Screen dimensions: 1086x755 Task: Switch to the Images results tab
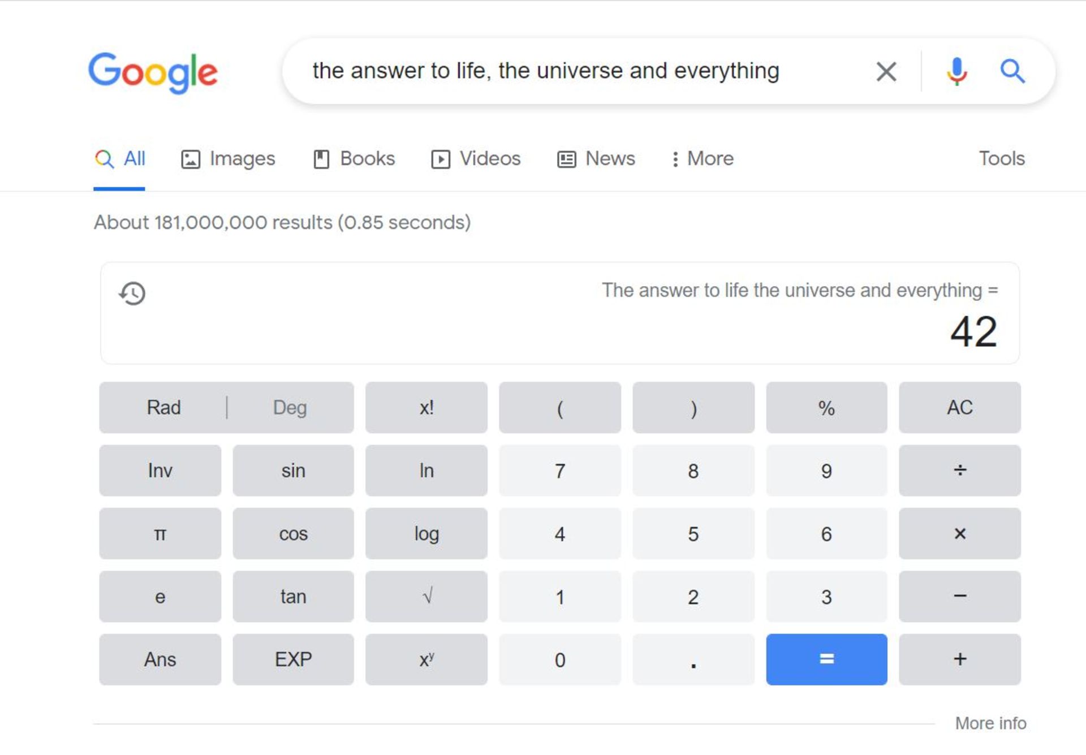228,159
